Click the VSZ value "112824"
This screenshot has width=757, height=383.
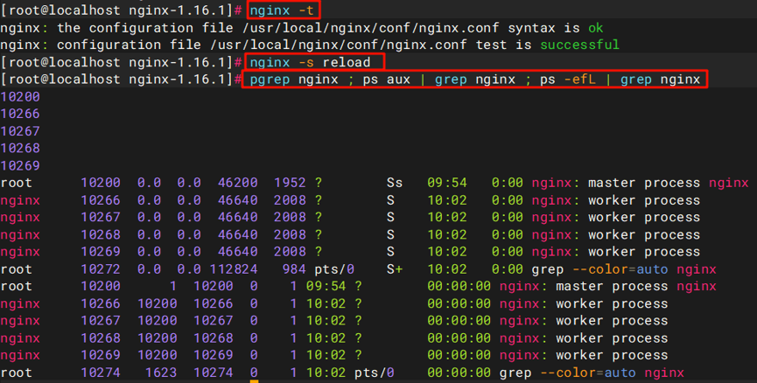pos(234,269)
